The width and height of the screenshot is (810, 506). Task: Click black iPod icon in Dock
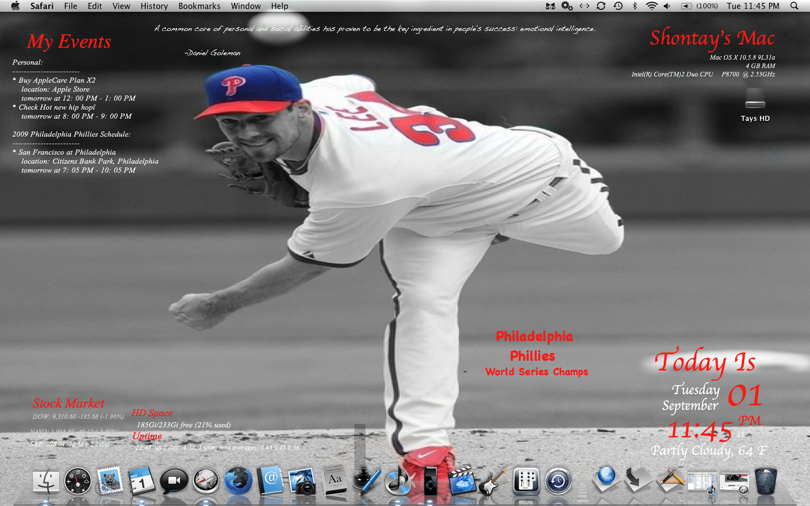430,481
